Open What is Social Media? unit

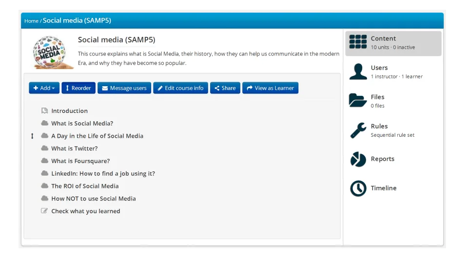82,123
